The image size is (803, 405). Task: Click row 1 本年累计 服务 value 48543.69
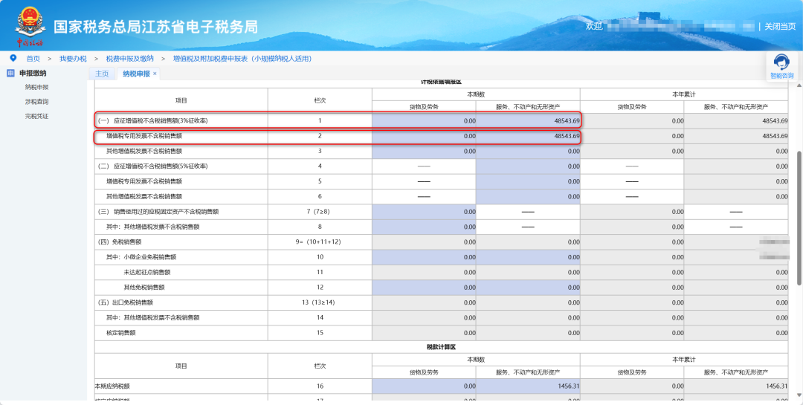click(x=775, y=121)
